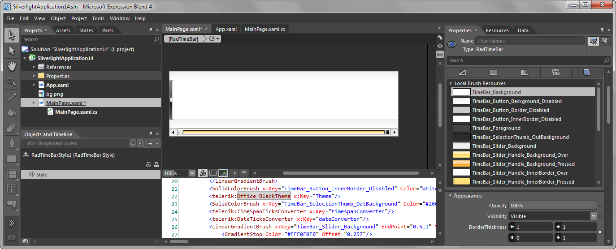Switch to XAML view icon
The height and width of the screenshot is (249, 616).
click(x=440, y=46)
